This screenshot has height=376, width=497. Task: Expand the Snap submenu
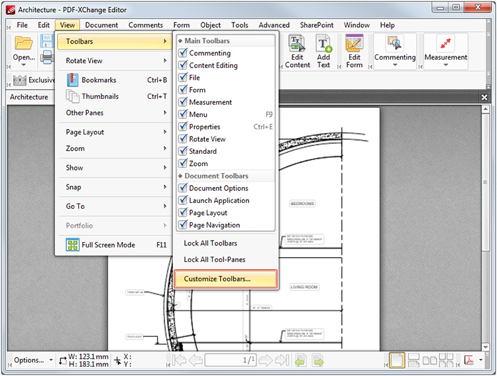coord(115,187)
